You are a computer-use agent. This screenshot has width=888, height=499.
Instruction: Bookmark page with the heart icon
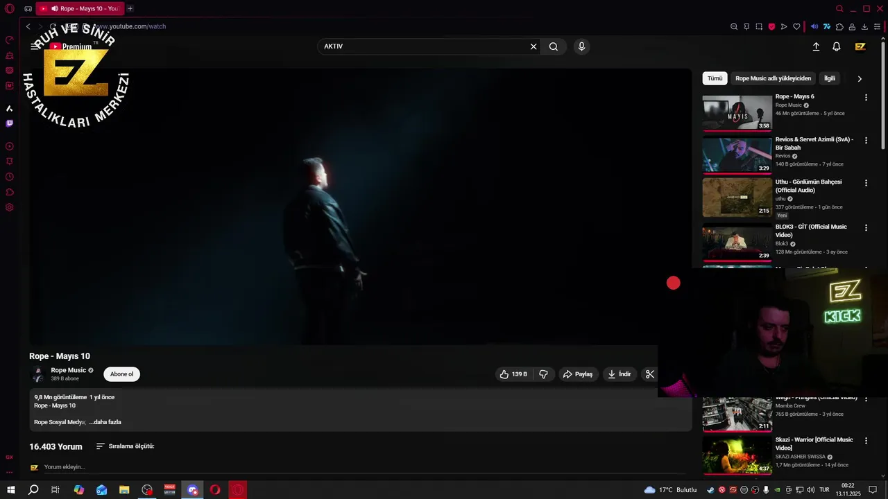[796, 26]
